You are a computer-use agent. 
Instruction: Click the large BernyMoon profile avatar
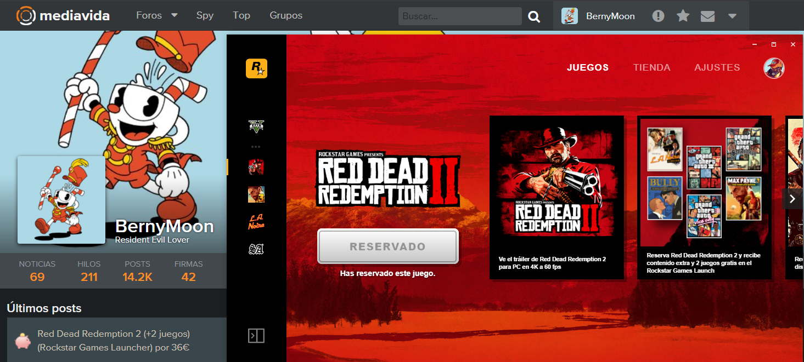[x=61, y=200]
